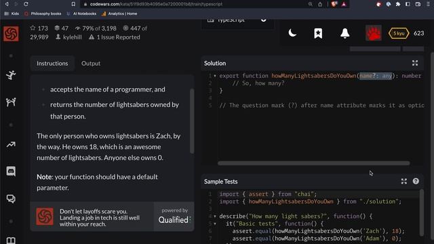434x244 pixels.
Task: Reload the page with the refresh icon
Action: (26, 4)
